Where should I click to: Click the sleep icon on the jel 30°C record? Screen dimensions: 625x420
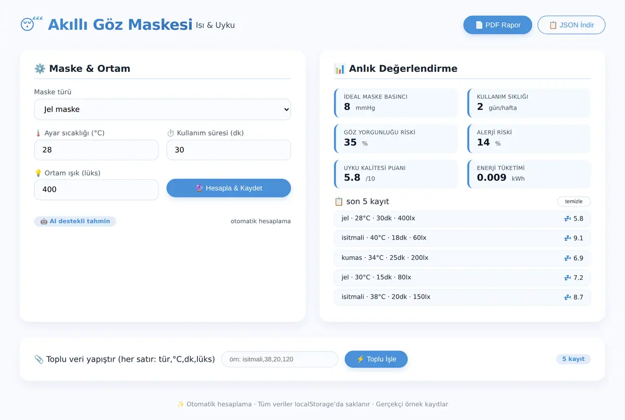point(568,278)
